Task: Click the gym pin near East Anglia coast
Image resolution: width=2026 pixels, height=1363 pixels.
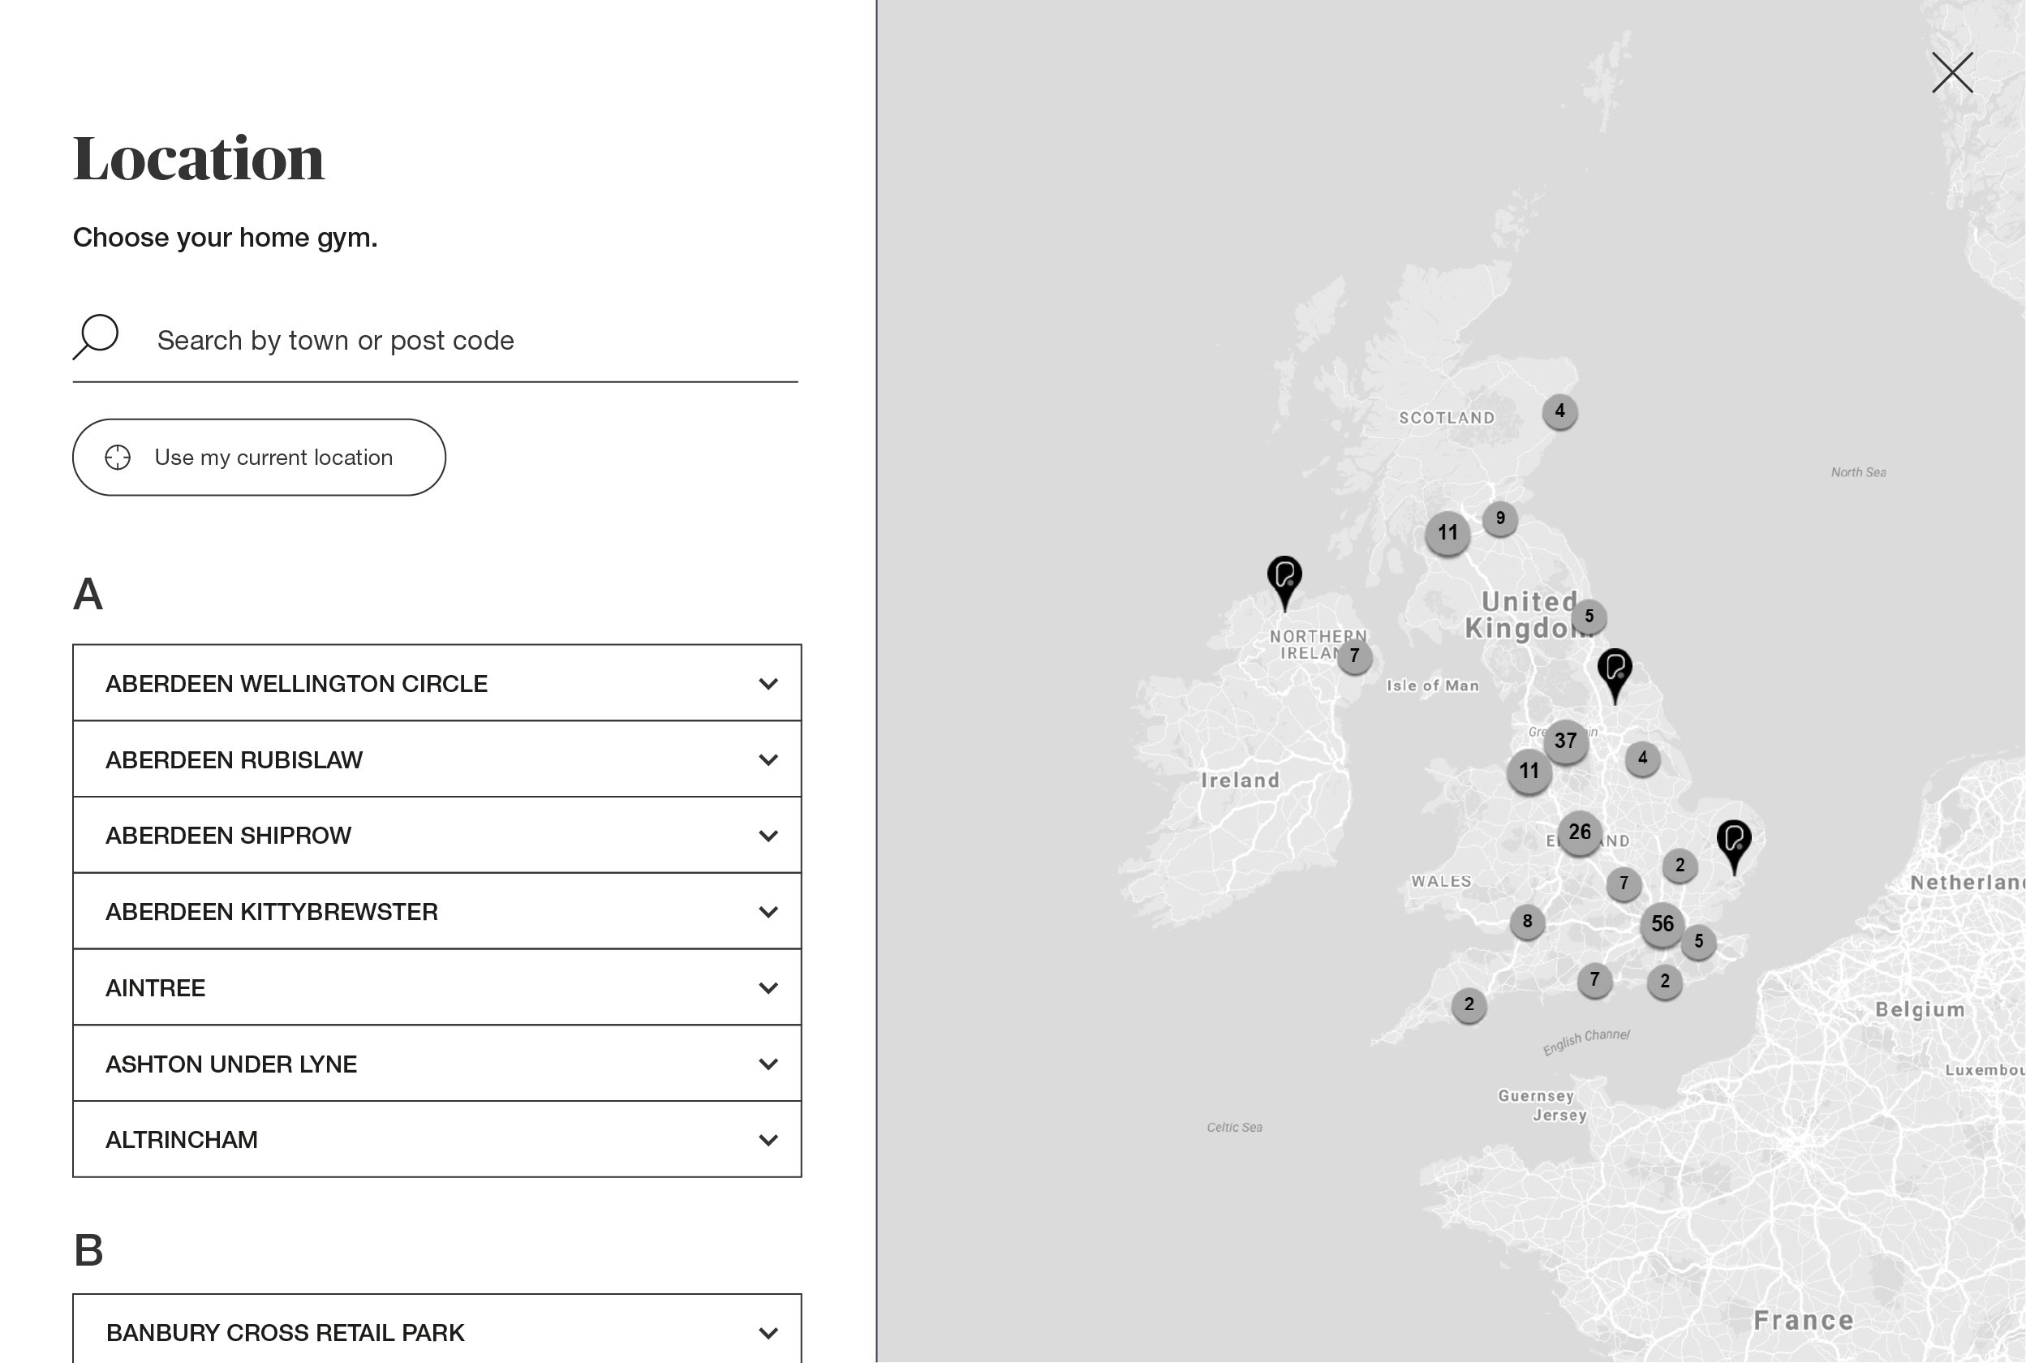Action: [x=1733, y=841]
